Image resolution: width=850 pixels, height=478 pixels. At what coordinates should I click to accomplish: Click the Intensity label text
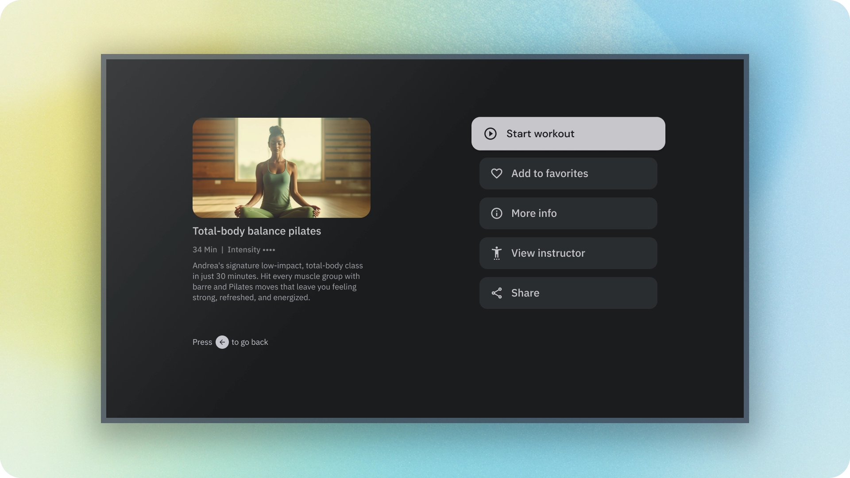pyautogui.click(x=243, y=250)
